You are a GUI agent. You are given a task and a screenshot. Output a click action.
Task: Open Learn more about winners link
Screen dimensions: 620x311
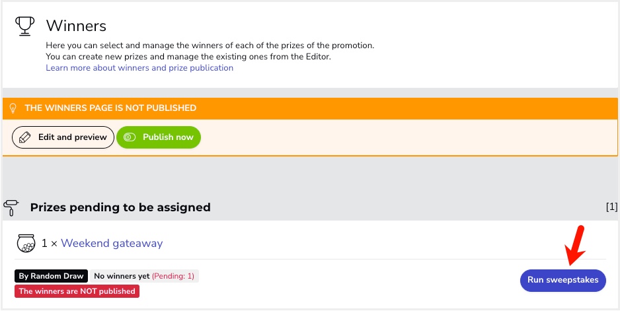[x=139, y=67]
